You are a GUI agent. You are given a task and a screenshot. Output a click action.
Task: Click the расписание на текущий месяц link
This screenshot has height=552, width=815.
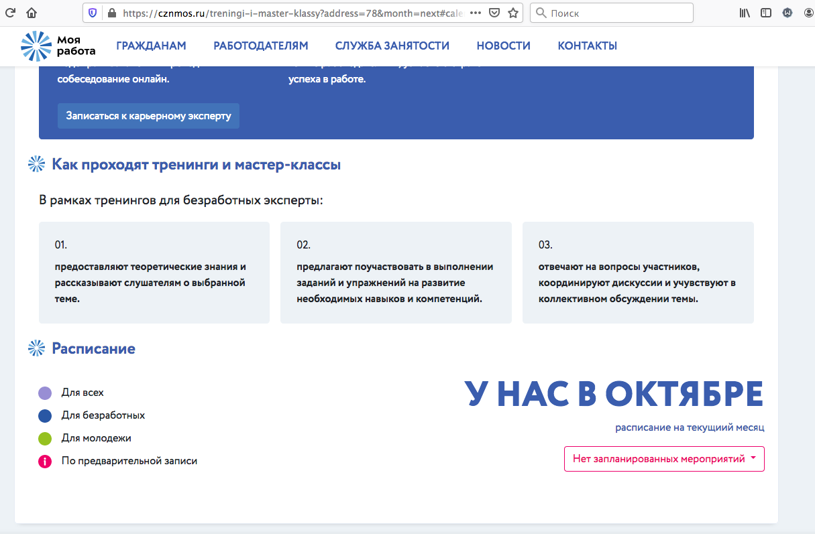coord(690,427)
